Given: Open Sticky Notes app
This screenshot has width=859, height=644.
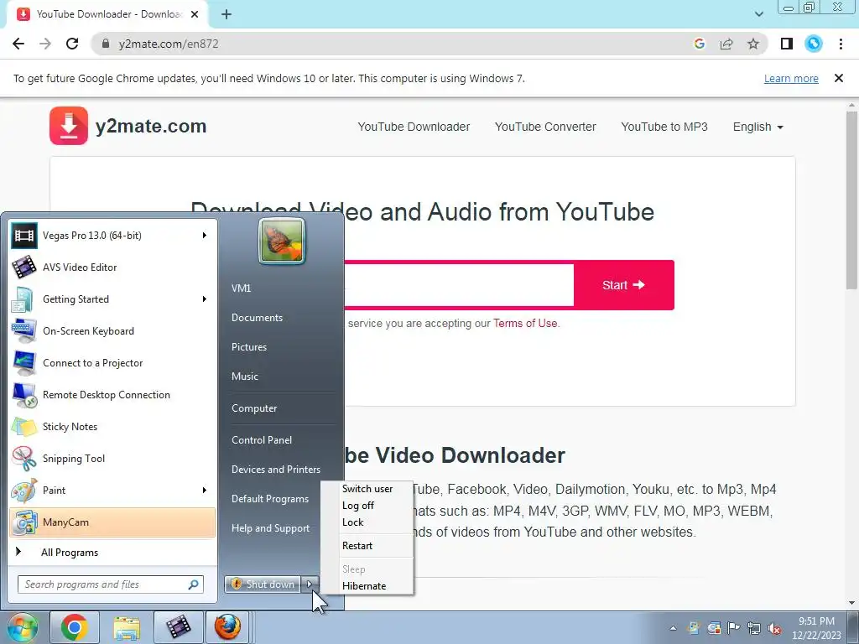Looking at the screenshot, I should pos(112,427).
